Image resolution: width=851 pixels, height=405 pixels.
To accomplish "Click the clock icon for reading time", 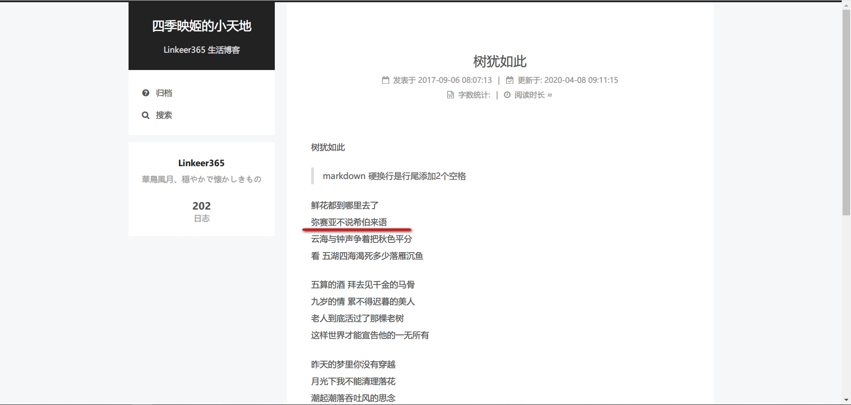I will [507, 95].
